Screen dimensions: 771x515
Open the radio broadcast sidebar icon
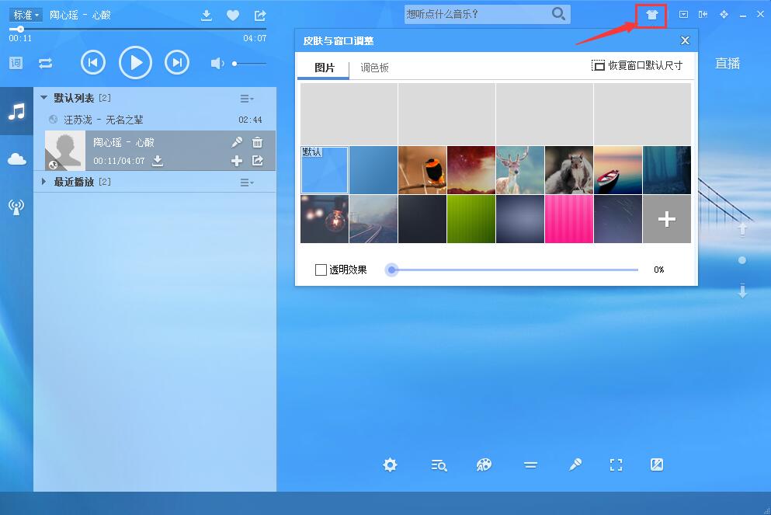(x=16, y=207)
